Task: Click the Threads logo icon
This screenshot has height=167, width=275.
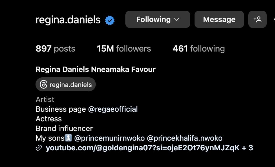Action: (43, 85)
